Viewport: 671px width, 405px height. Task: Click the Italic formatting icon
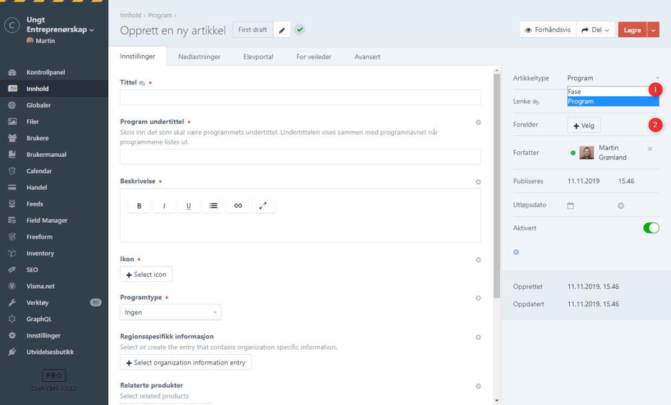coord(164,205)
